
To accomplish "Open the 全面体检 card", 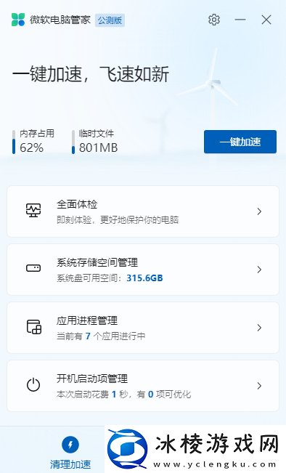I will coord(143,211).
